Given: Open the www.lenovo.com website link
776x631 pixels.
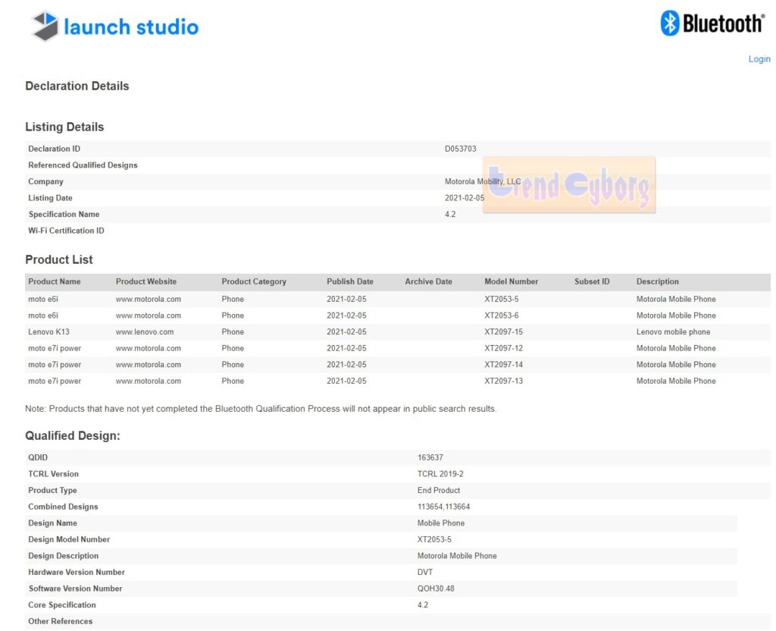Looking at the screenshot, I should pyautogui.click(x=145, y=332).
